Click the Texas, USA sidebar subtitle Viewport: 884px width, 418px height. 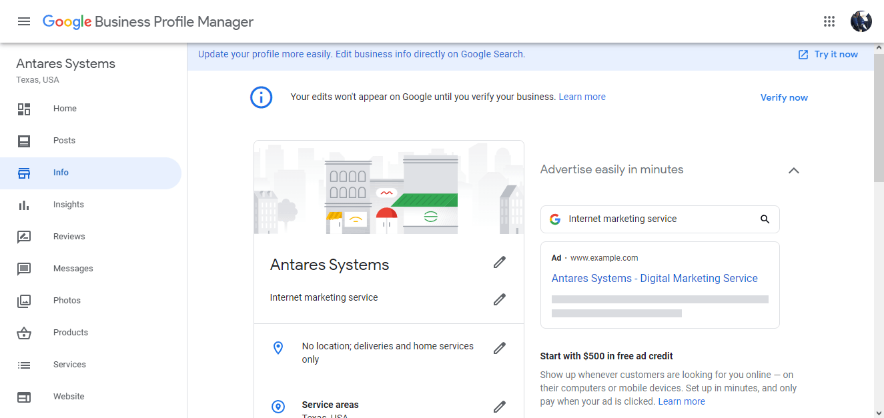pyautogui.click(x=37, y=80)
